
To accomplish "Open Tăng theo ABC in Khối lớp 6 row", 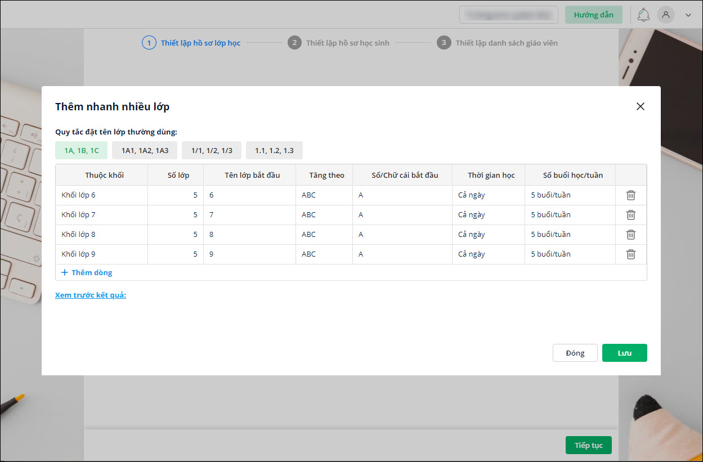I will pos(324,195).
